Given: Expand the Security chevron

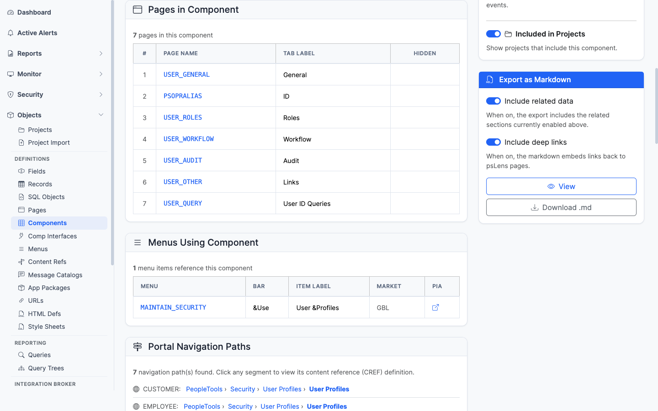Looking at the screenshot, I should pos(101,95).
